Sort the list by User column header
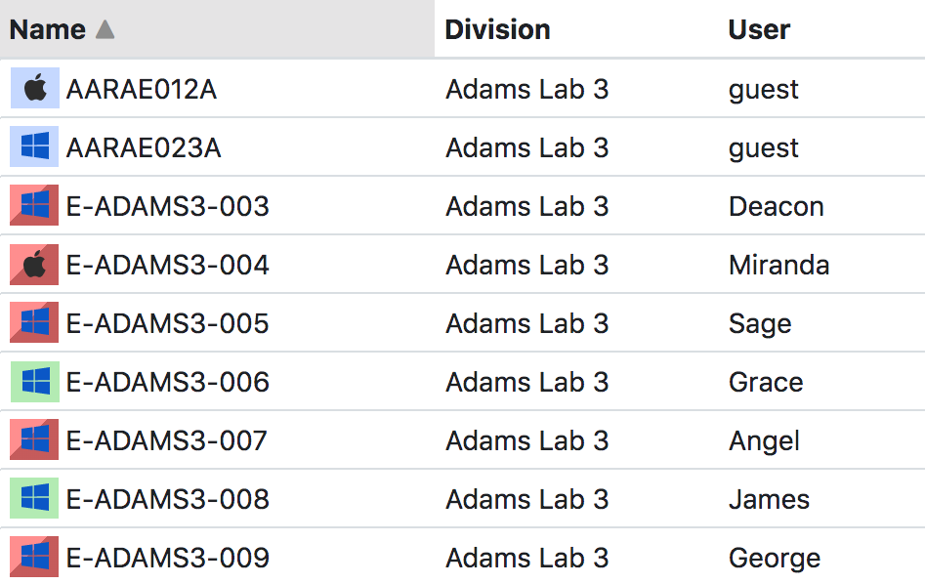 759,29
